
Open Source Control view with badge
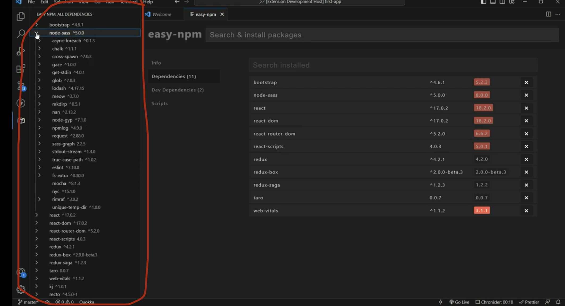pos(21,86)
